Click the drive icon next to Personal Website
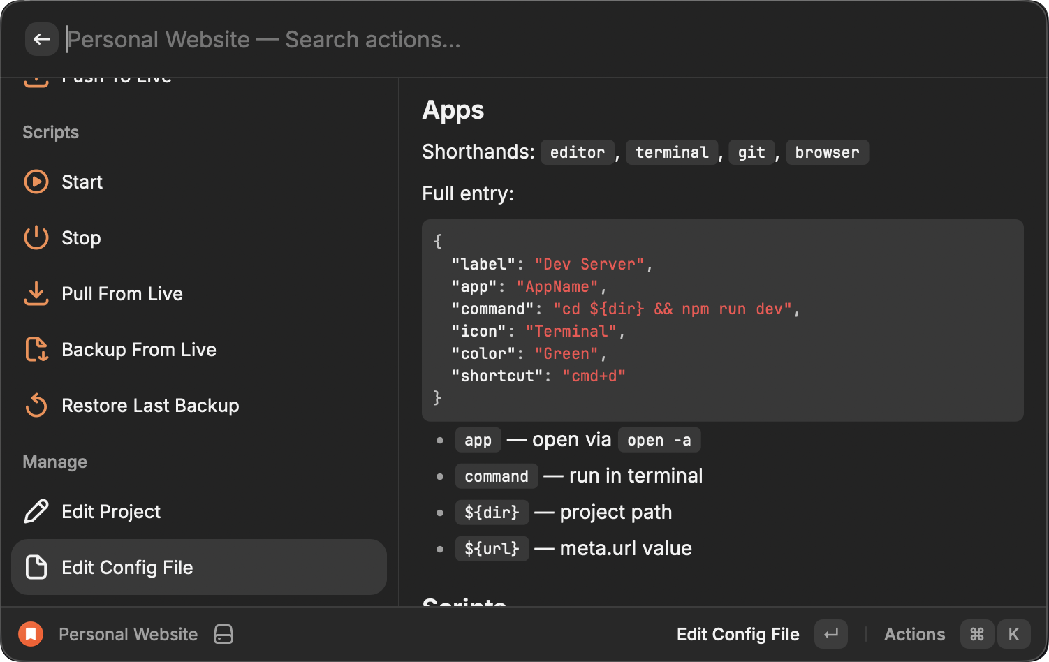This screenshot has height=662, width=1049. click(x=223, y=634)
